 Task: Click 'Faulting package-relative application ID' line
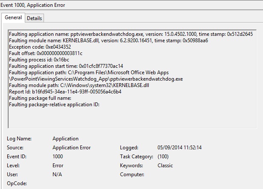(x=54, y=105)
